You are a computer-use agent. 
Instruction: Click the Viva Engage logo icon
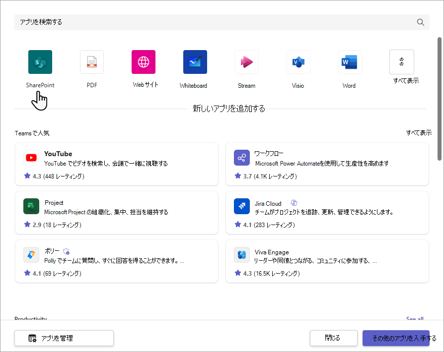[x=242, y=255]
